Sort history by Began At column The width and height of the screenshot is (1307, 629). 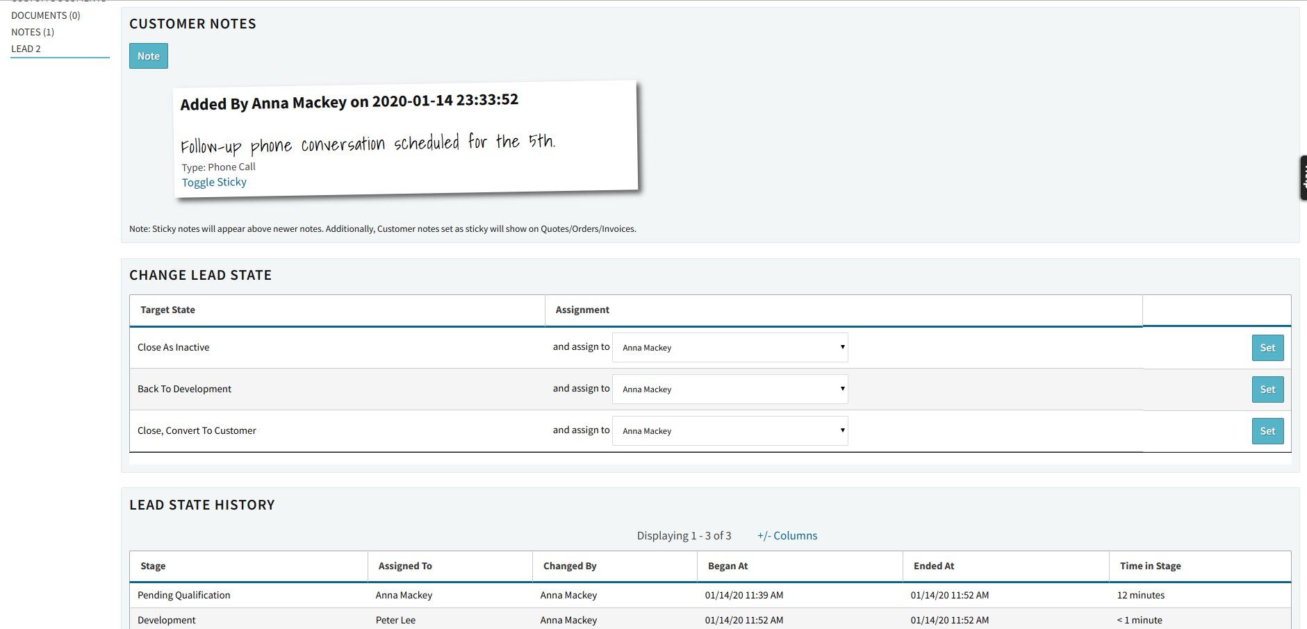728,566
